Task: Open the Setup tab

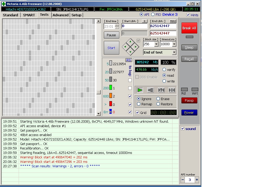Action: pyautogui.click(x=77, y=15)
